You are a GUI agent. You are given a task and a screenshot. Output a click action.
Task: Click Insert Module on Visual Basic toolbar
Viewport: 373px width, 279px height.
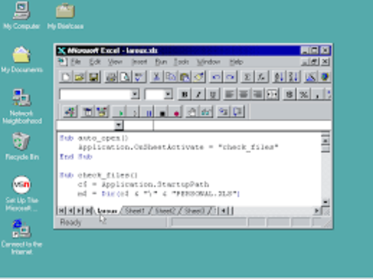[70, 112]
